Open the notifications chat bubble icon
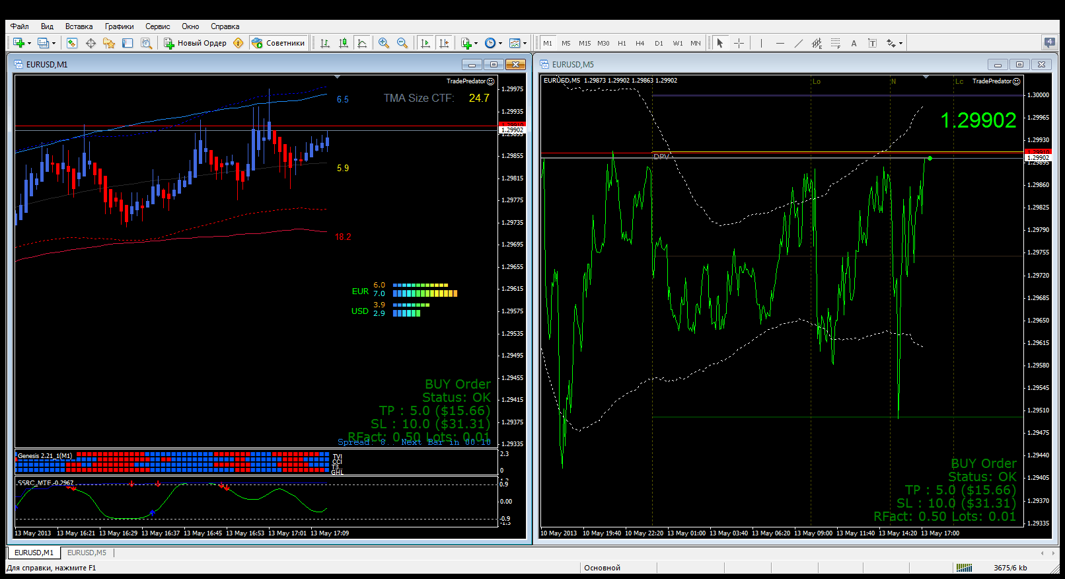Viewport: 1065px width, 579px height. (x=1050, y=43)
